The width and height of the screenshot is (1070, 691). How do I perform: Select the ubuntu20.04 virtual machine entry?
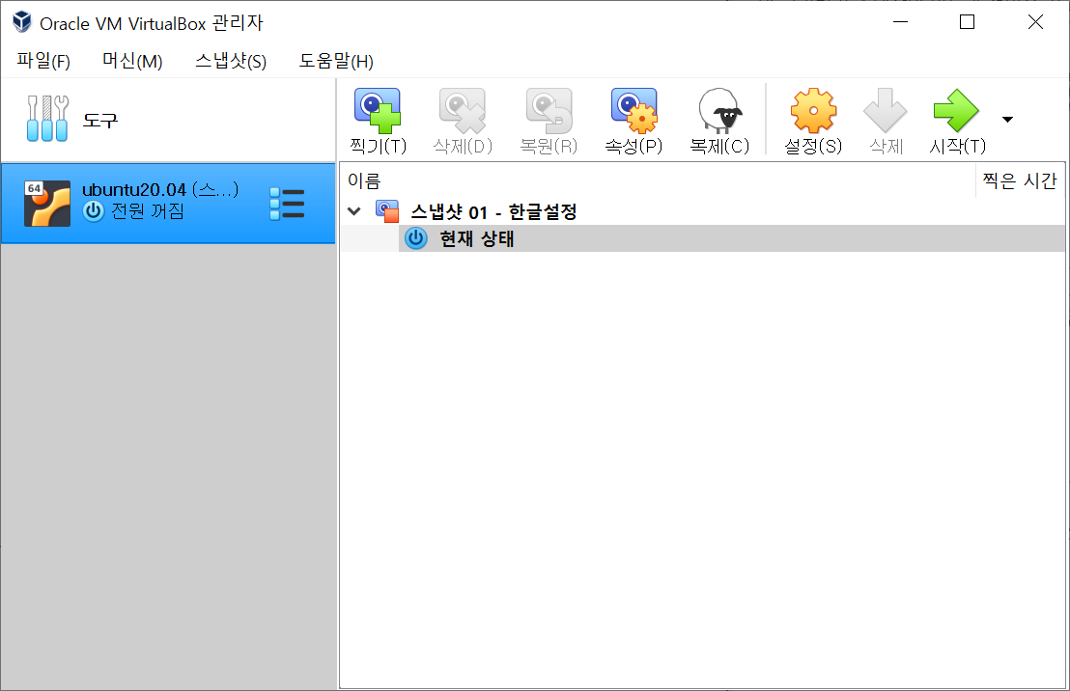(168, 204)
